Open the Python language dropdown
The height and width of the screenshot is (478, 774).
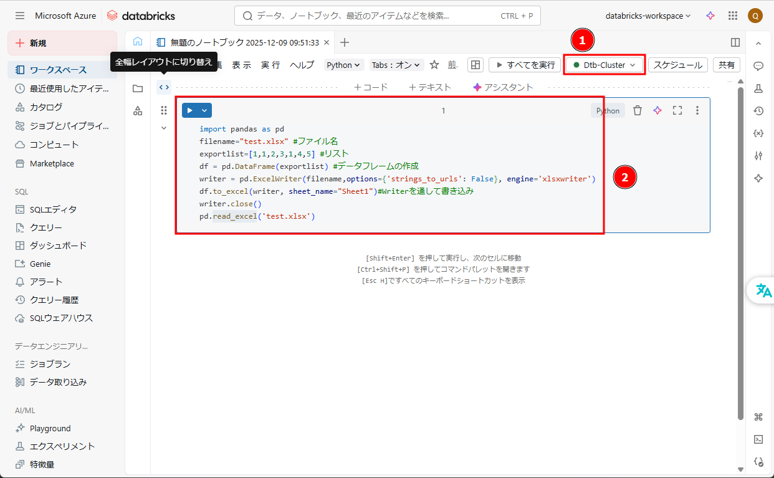pyautogui.click(x=344, y=65)
